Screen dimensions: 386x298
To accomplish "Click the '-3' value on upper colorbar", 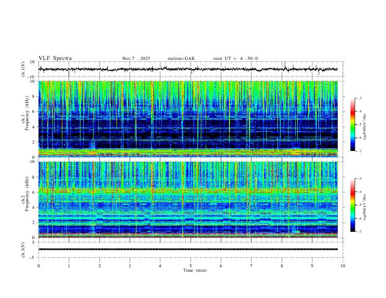I will (x=359, y=98).
